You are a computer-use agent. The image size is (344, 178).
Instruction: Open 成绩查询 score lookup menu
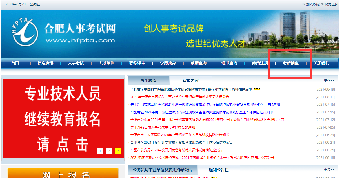[x=198, y=63]
